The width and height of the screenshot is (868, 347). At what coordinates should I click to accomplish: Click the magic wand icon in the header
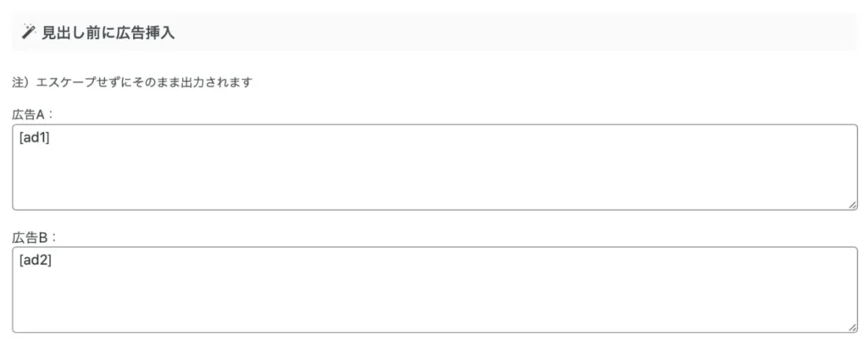(28, 33)
